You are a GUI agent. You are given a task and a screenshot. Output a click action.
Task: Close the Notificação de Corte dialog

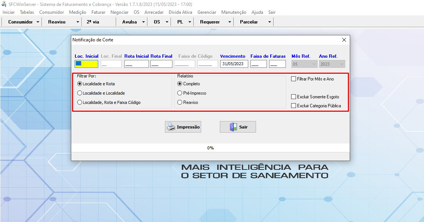coord(344,40)
